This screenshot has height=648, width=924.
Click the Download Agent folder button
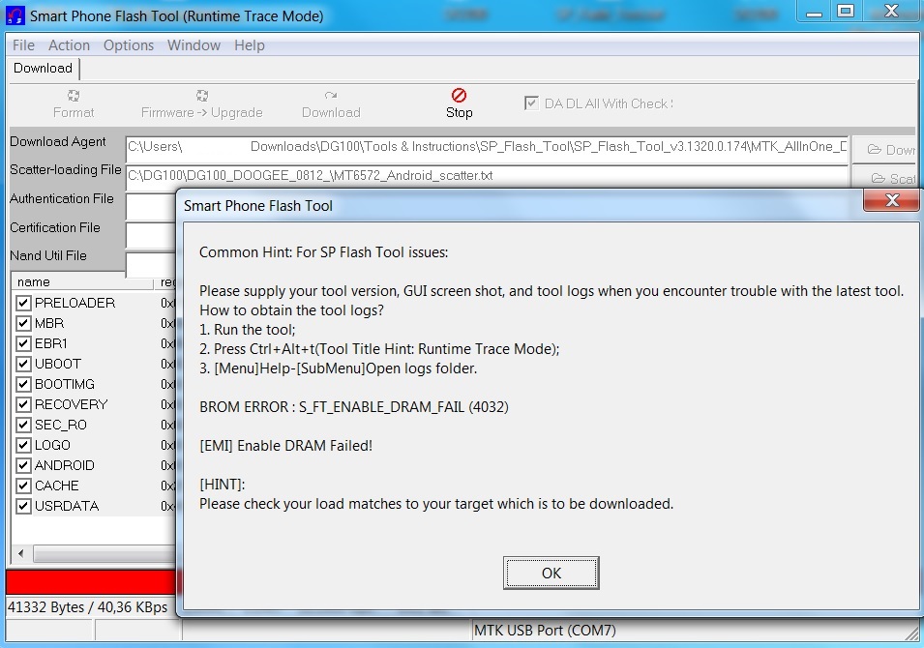pyautogui.click(x=885, y=150)
